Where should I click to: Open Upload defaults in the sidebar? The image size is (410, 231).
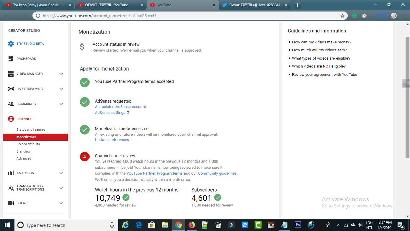click(28, 144)
